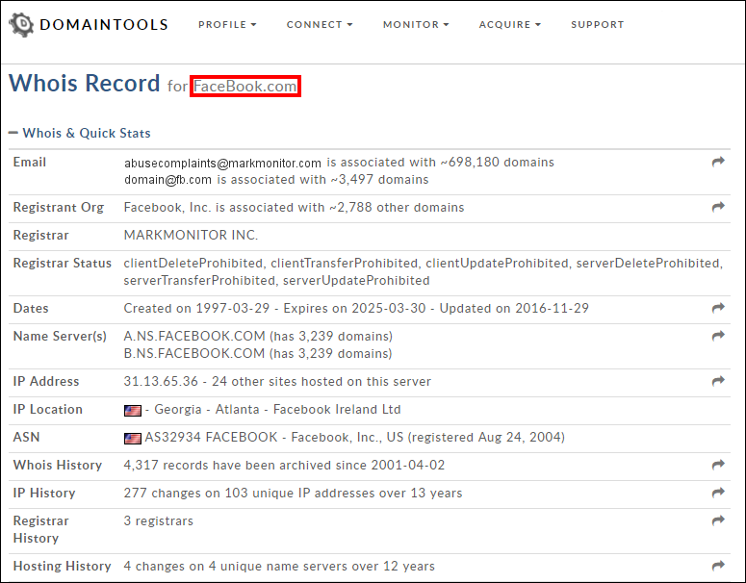Open the PROFILE dropdown menu
Viewport: 746px width, 583px height.
coord(227,24)
